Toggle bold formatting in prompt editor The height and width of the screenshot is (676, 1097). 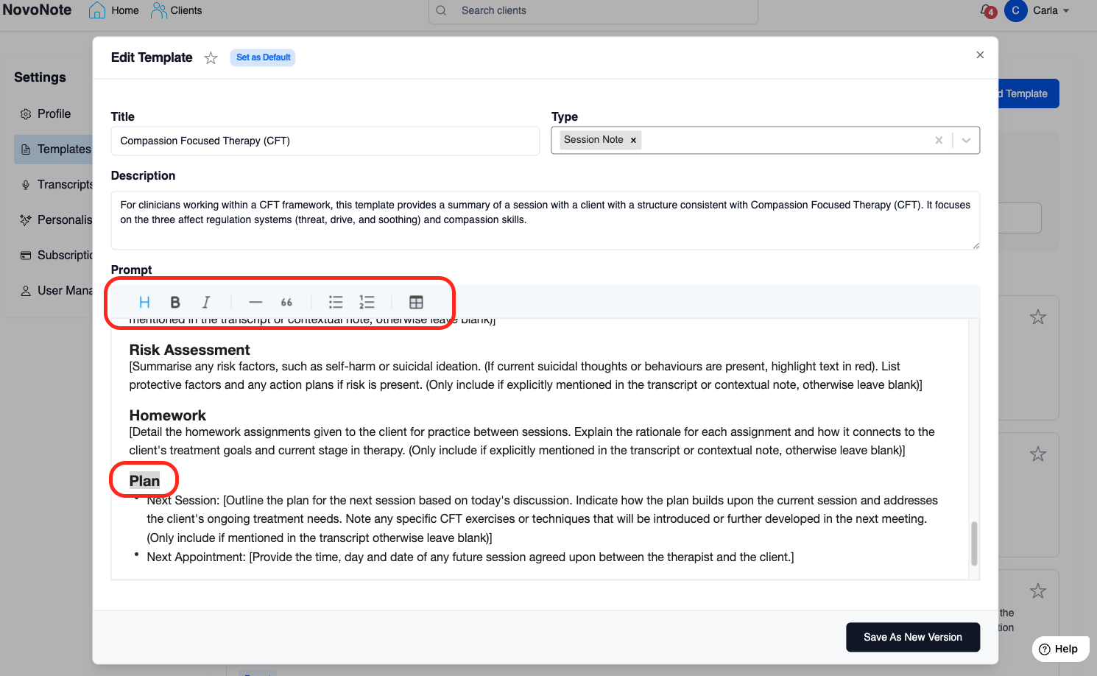tap(175, 302)
